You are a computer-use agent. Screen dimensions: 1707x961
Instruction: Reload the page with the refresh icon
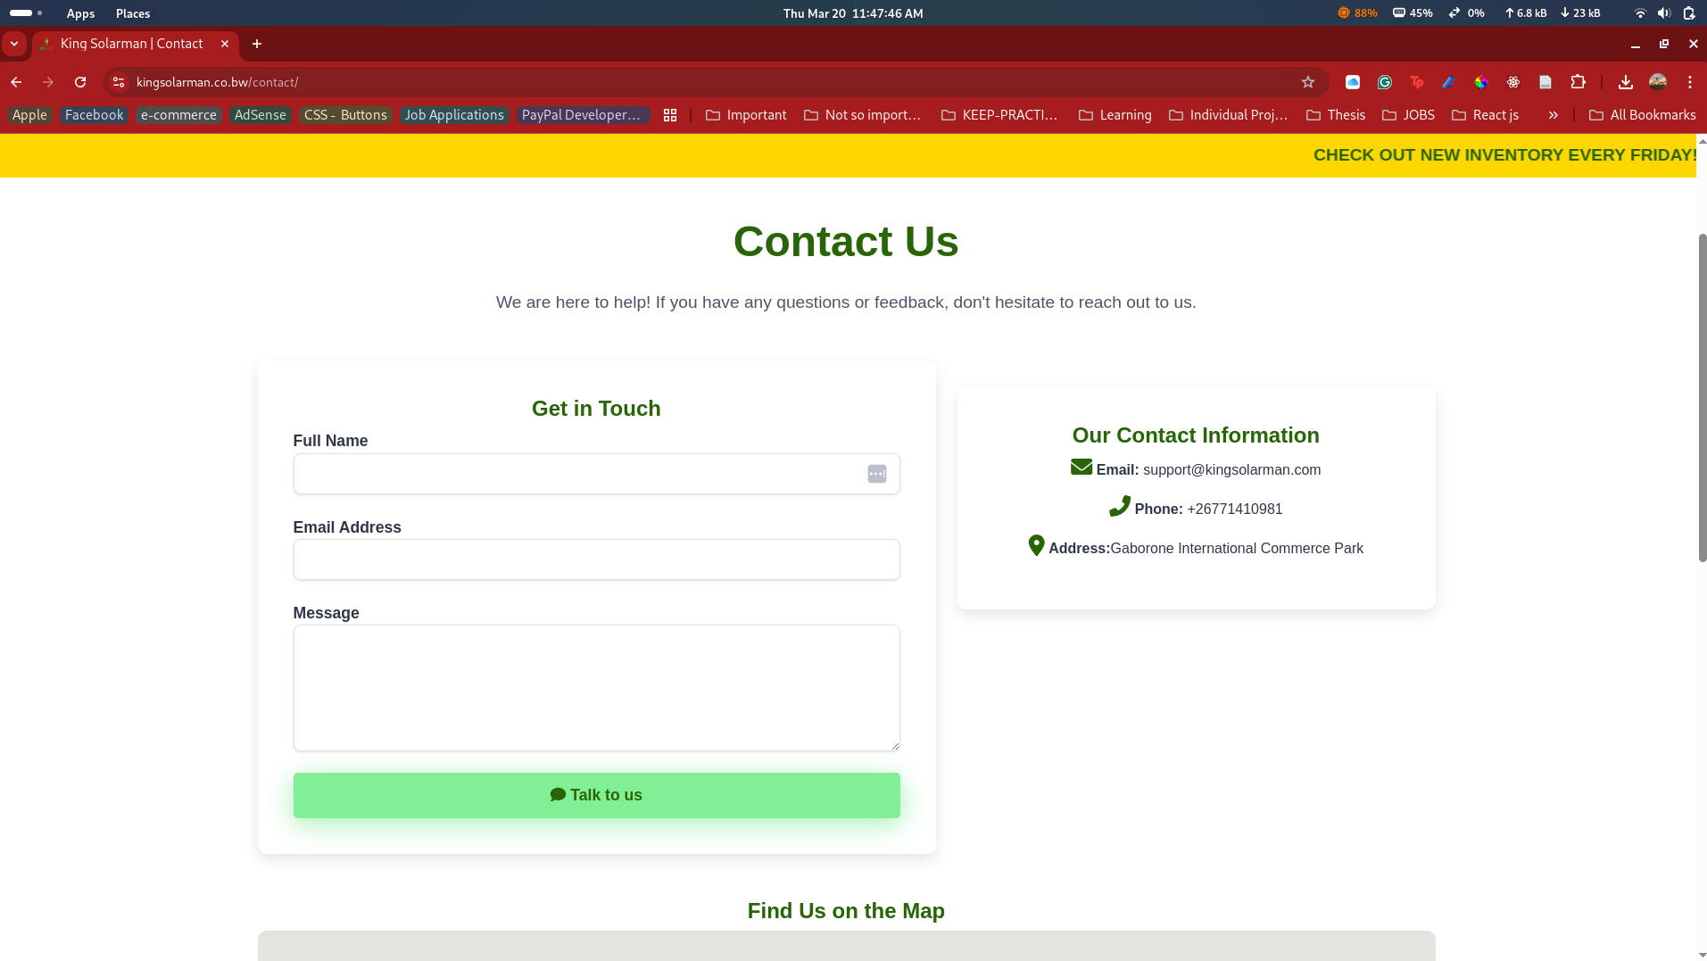[x=80, y=82]
